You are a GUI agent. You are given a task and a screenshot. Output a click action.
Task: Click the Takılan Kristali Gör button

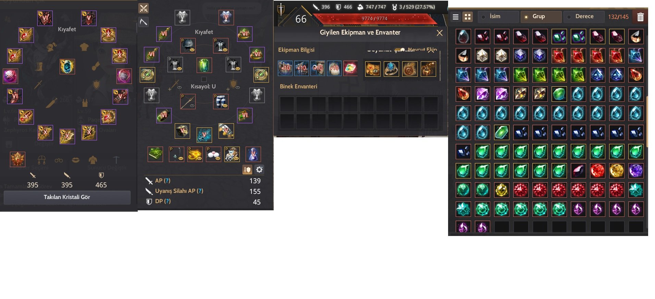67,197
